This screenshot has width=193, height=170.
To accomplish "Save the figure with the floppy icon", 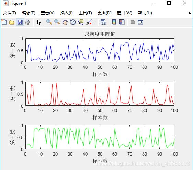I will (x=20, y=22).
